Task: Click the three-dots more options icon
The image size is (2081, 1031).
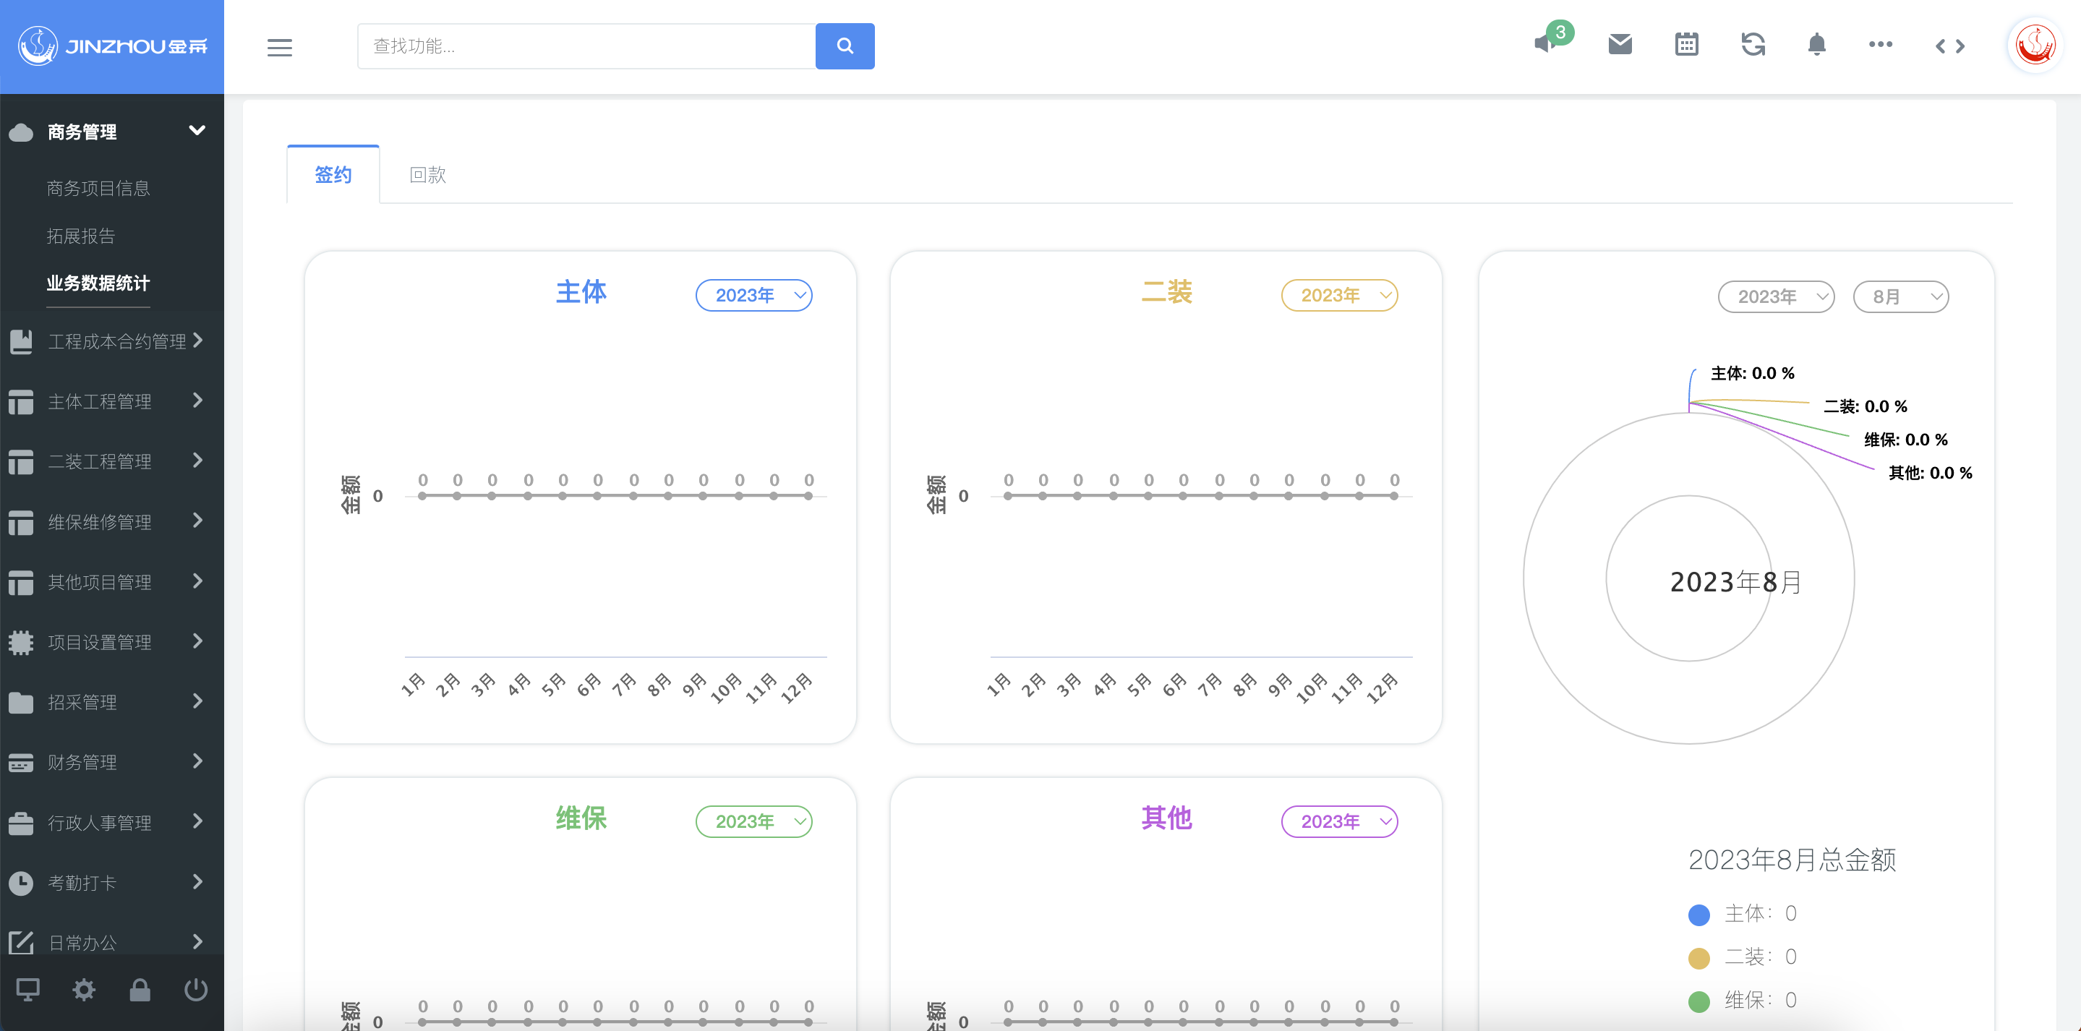Action: pyautogui.click(x=1880, y=44)
